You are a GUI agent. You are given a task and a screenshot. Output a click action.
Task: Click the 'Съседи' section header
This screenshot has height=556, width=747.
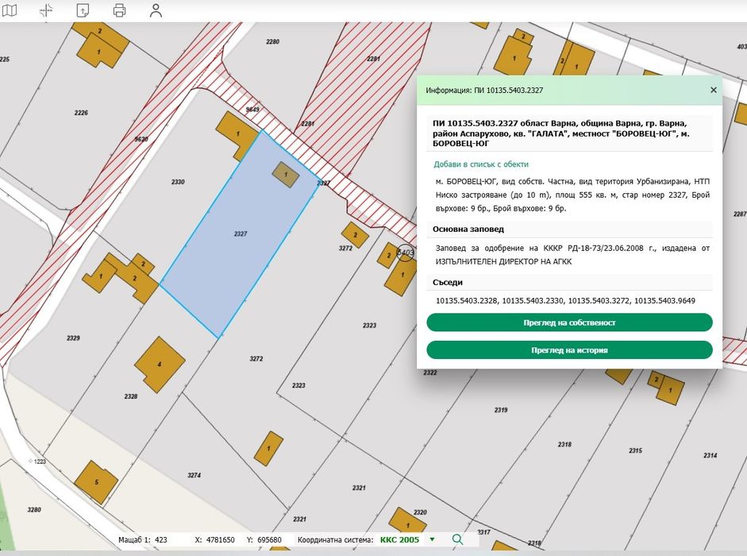tap(448, 282)
